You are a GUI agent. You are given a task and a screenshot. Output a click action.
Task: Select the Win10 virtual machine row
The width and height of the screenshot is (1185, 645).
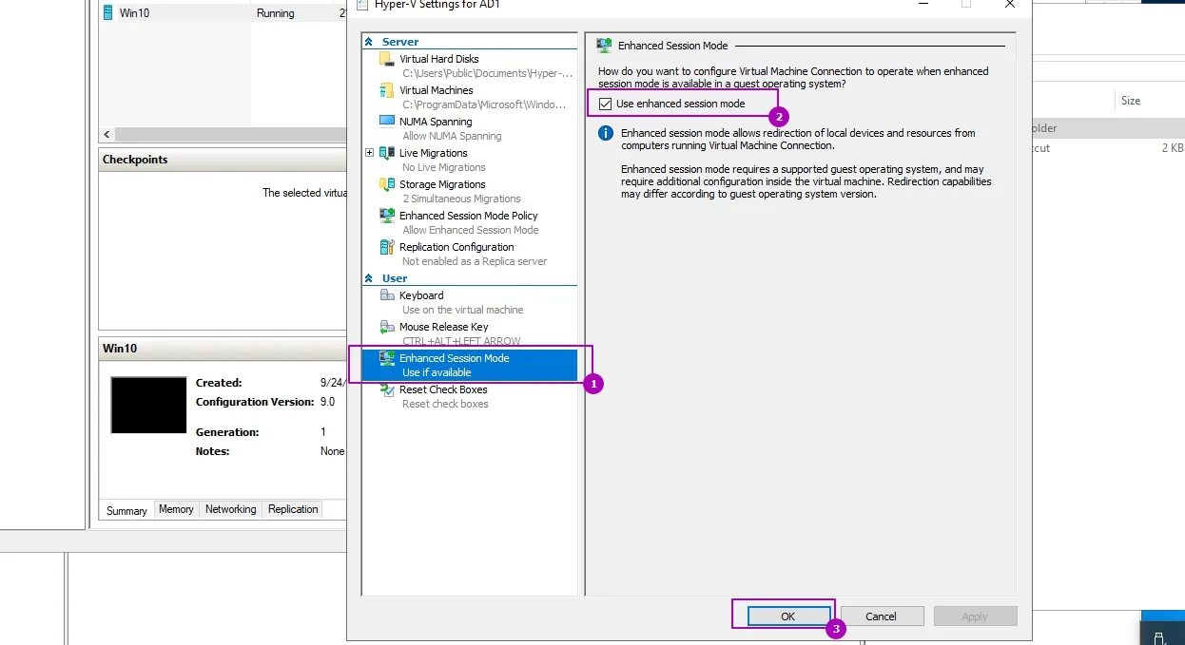point(223,13)
